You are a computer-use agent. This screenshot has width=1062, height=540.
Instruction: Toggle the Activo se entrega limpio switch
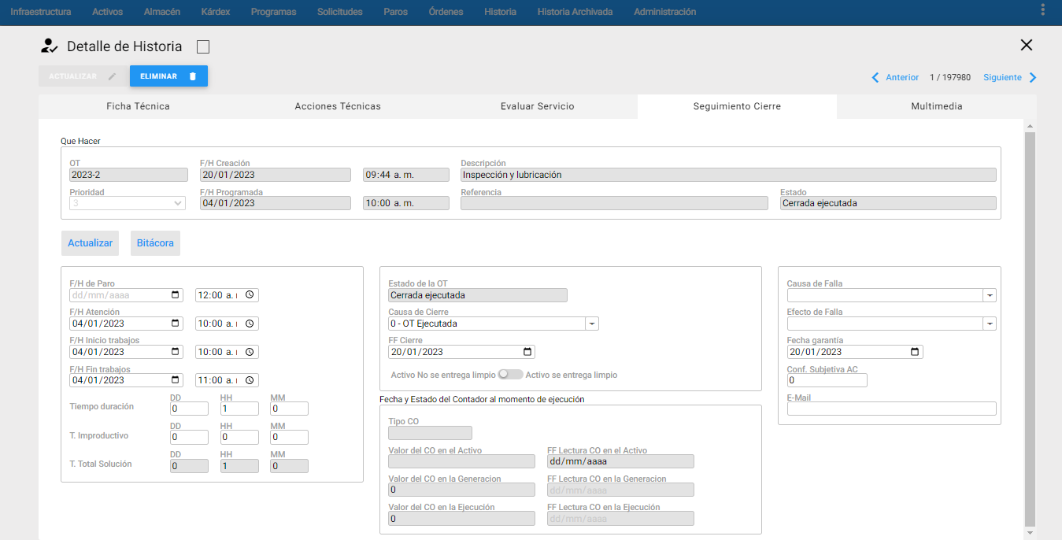(510, 375)
